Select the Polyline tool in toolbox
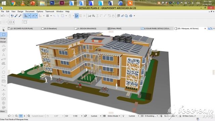215x121 pixels. pos(4,77)
